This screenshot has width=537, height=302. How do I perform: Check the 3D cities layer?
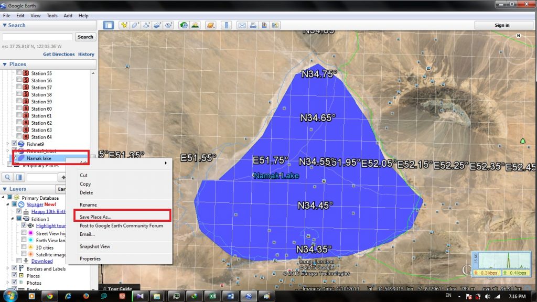(22, 247)
